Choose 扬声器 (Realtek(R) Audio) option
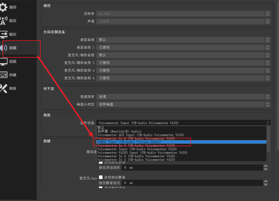The width and height of the screenshot is (279, 201). coord(181,131)
